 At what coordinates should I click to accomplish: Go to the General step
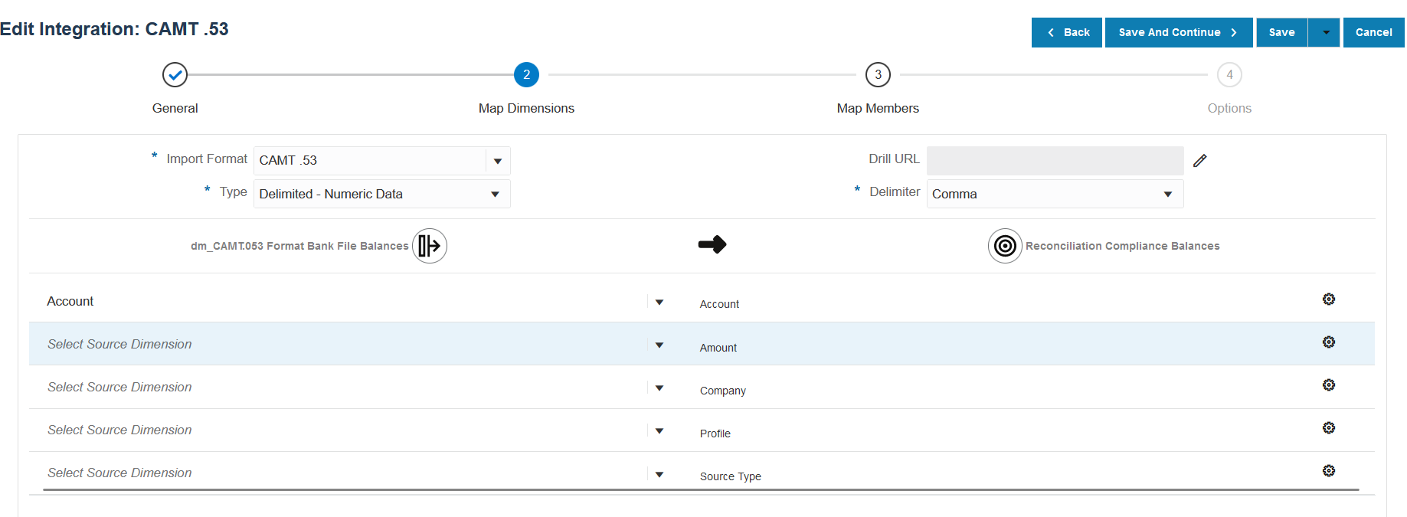point(175,75)
